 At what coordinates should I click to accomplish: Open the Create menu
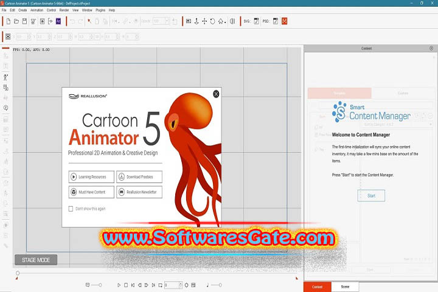point(23,10)
